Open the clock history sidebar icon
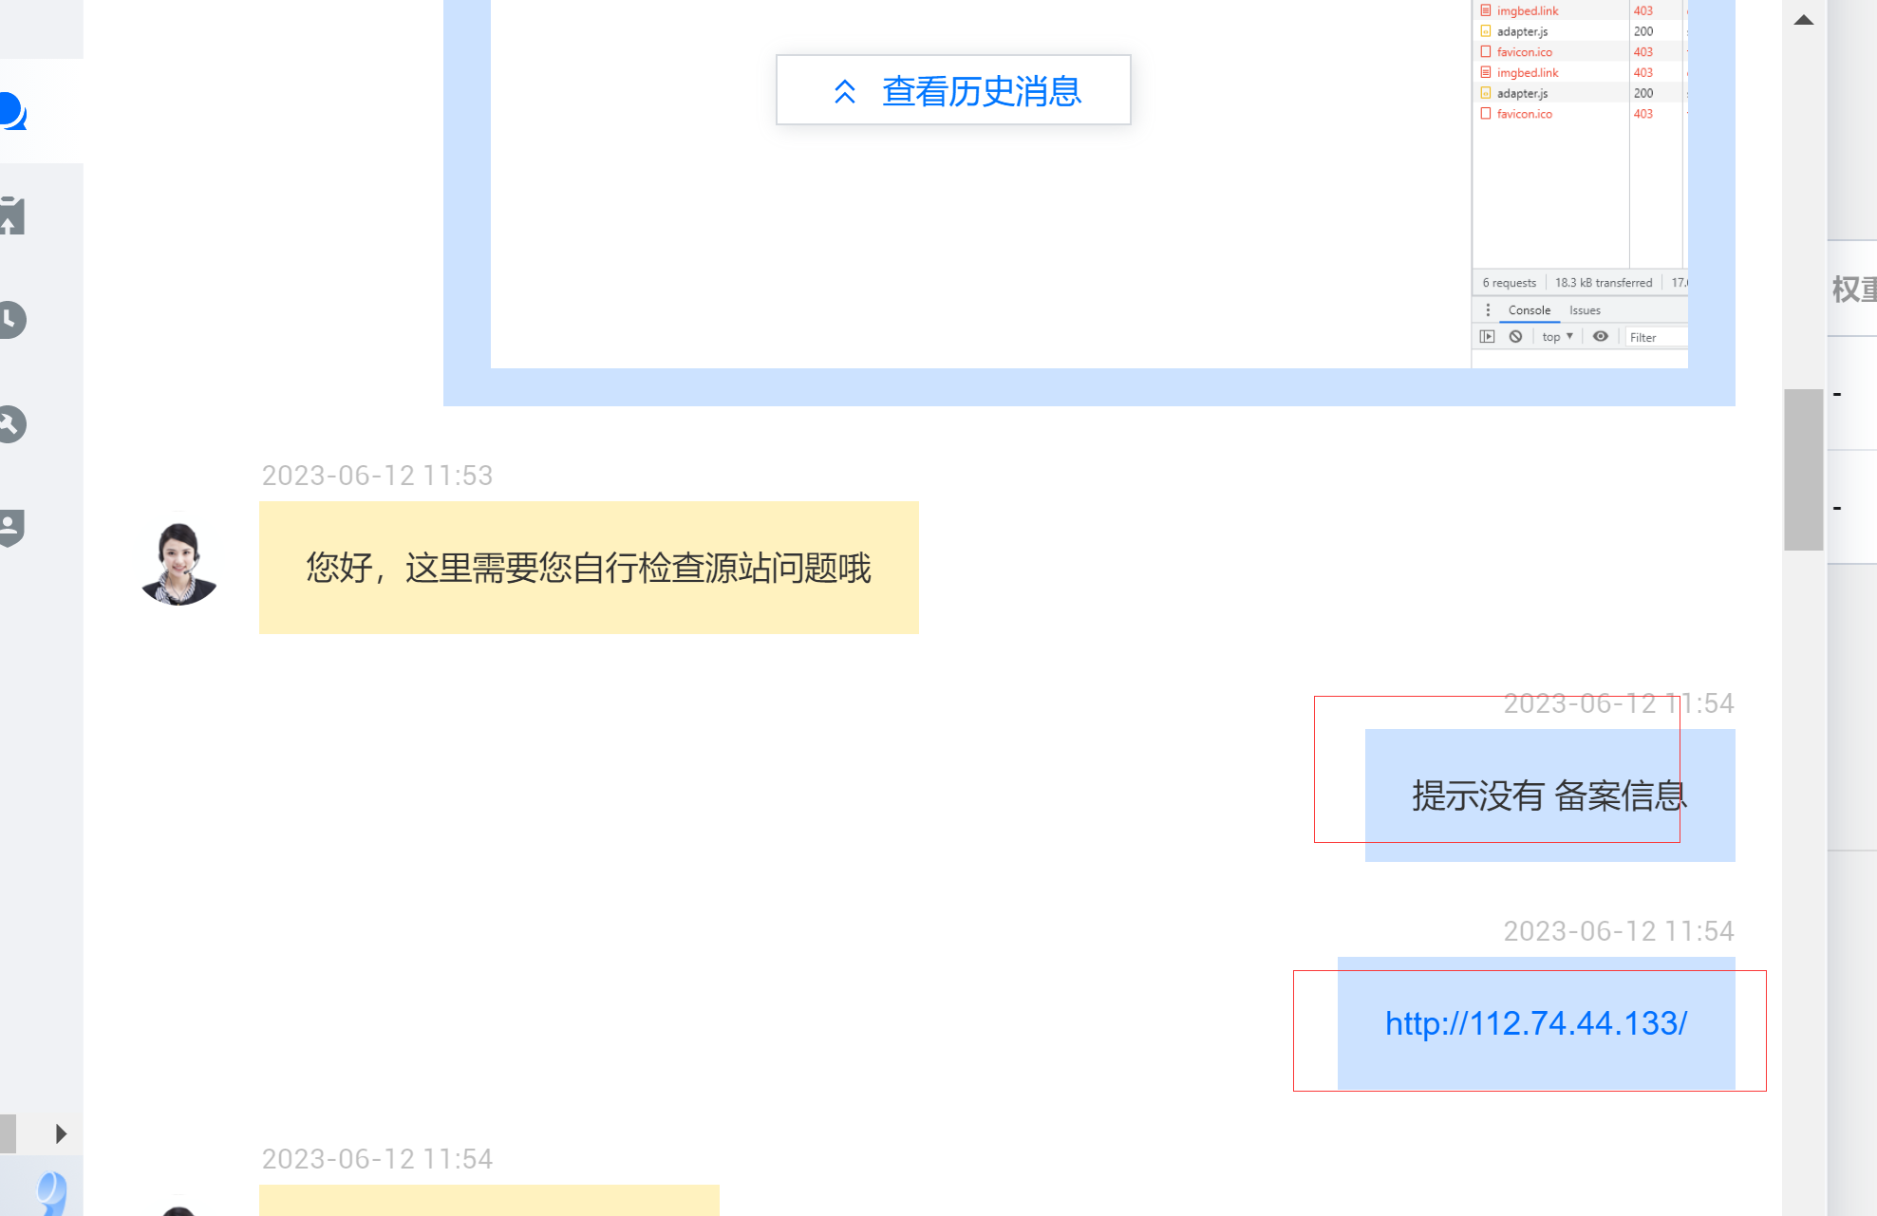This screenshot has width=1877, height=1216. [x=12, y=320]
